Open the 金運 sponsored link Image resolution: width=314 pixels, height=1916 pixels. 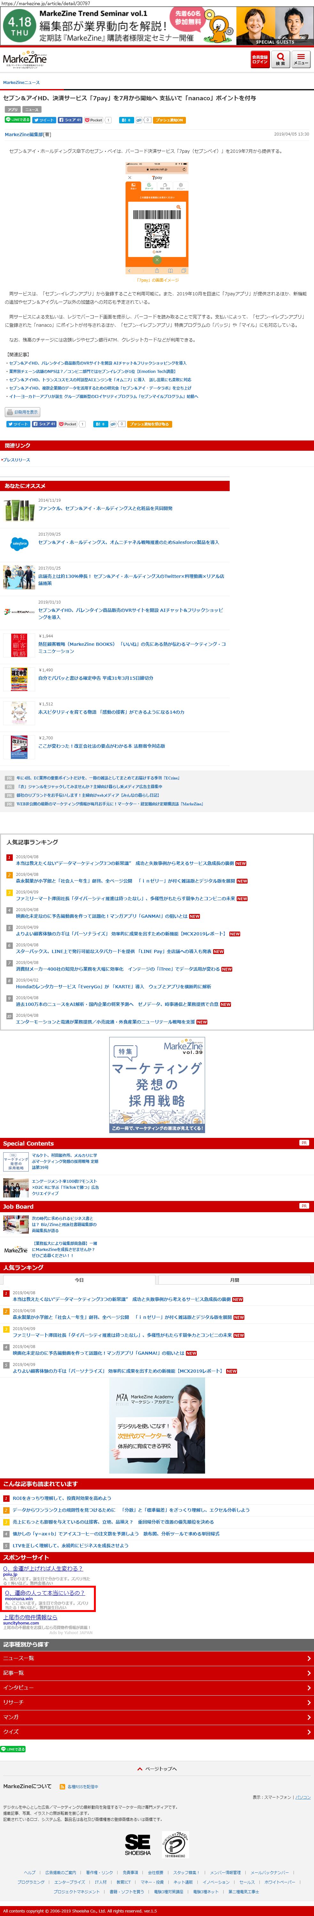pos(43,1569)
